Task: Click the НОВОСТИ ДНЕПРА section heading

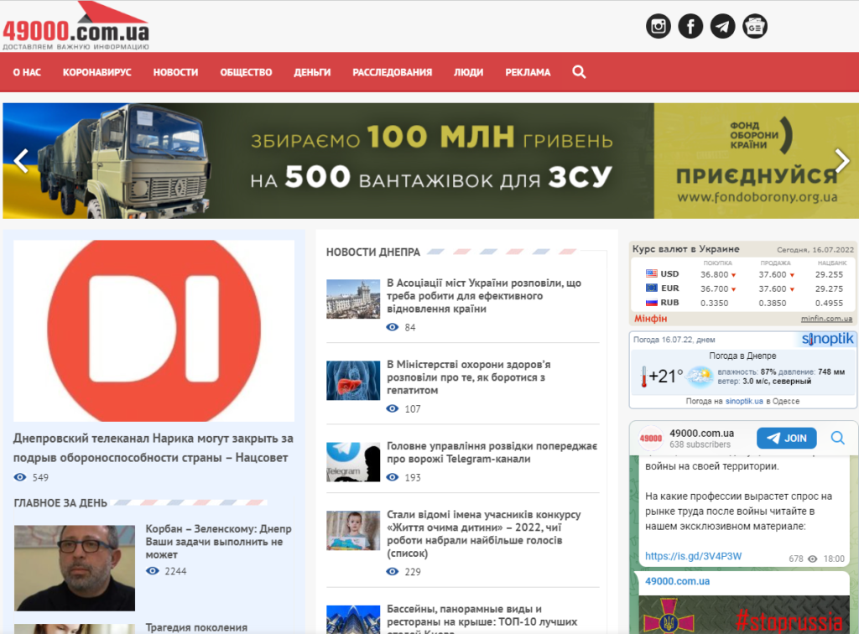Action: pos(373,252)
